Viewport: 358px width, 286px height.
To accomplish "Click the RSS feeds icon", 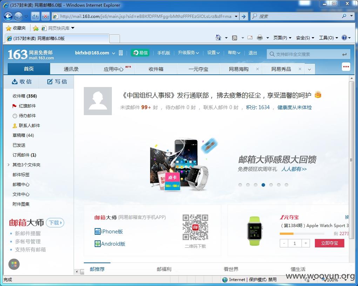I will 235,38.
